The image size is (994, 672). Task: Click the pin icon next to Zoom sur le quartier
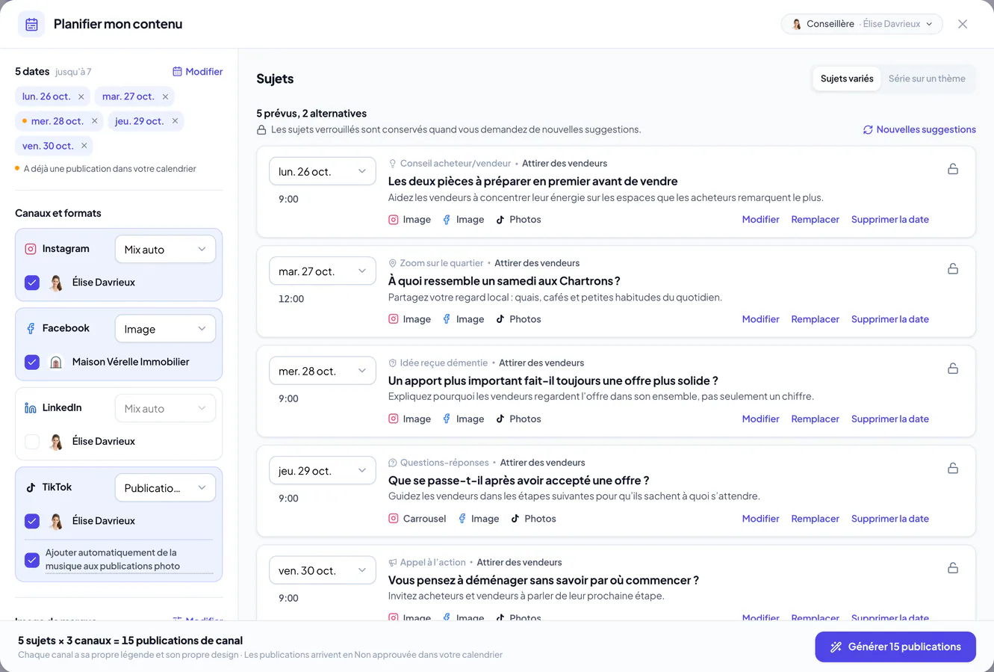[x=393, y=263]
